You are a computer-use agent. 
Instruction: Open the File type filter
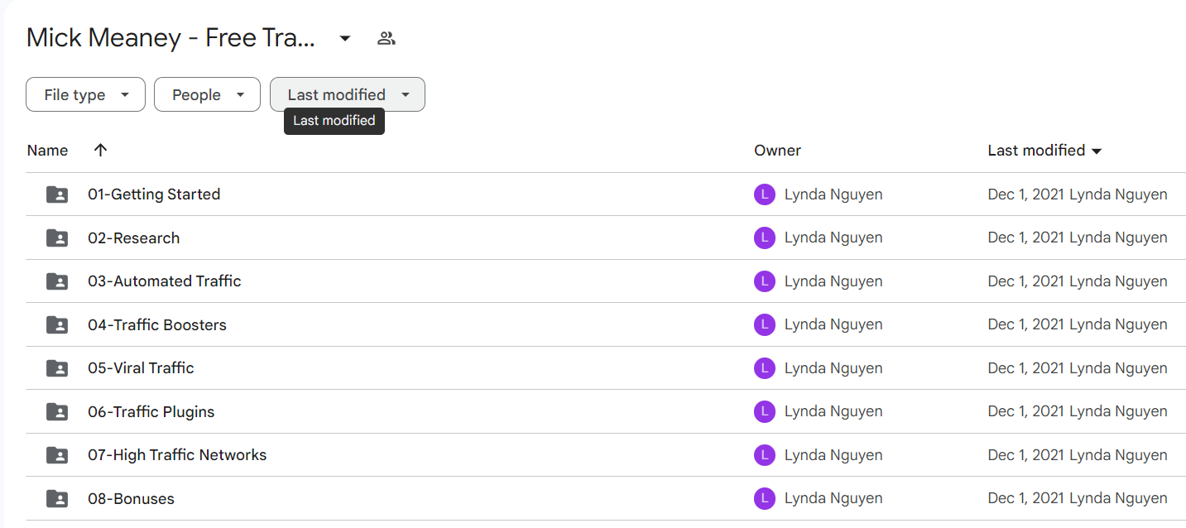[x=85, y=94]
